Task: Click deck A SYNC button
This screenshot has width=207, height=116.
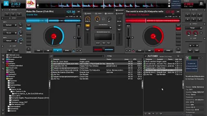Action: (67, 51)
